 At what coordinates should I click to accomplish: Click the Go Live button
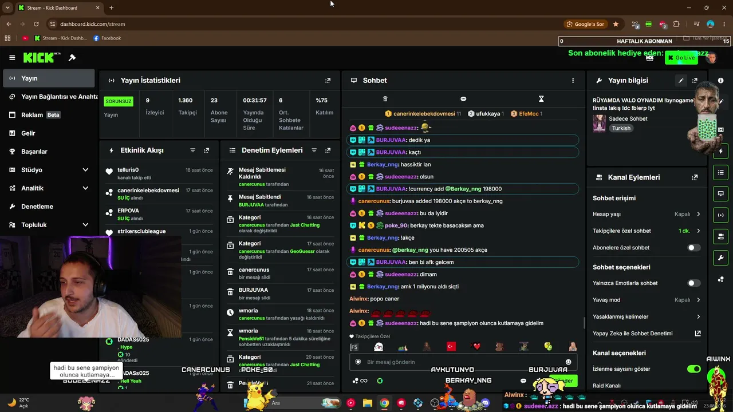pos(680,58)
